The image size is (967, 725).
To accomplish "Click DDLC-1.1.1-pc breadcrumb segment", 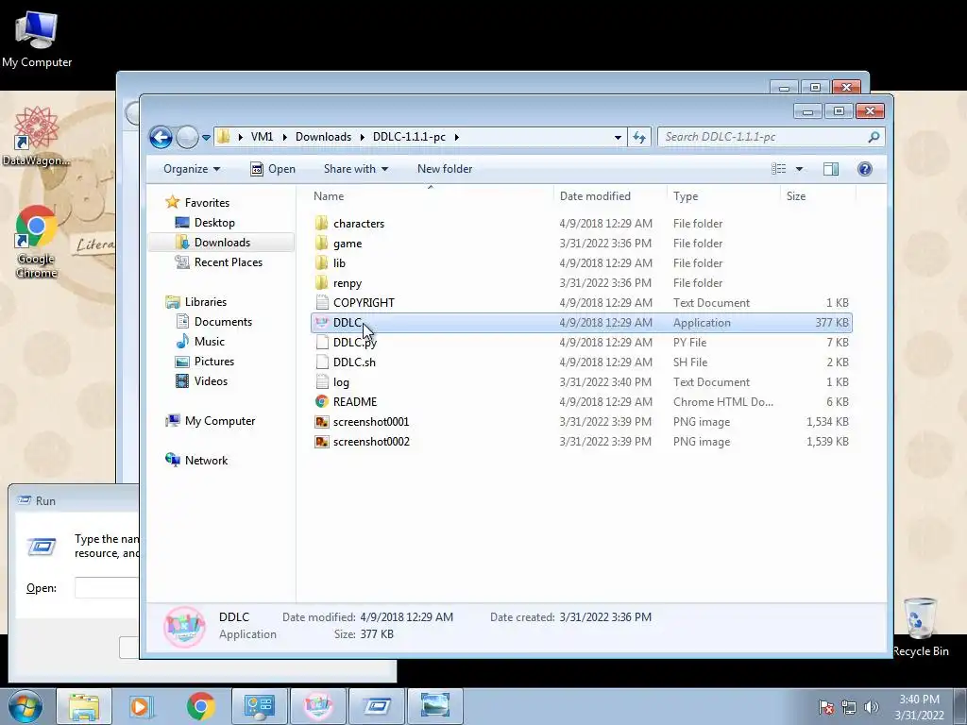I will click(x=409, y=137).
